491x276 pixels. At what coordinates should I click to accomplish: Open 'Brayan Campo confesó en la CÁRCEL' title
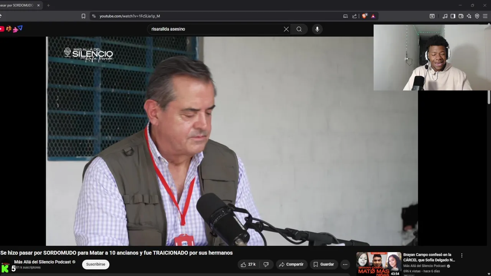click(429, 257)
